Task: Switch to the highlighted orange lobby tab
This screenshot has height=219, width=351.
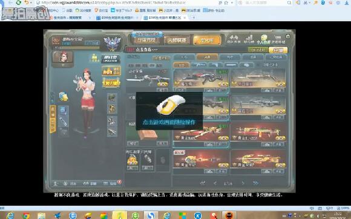Action: tap(207, 41)
